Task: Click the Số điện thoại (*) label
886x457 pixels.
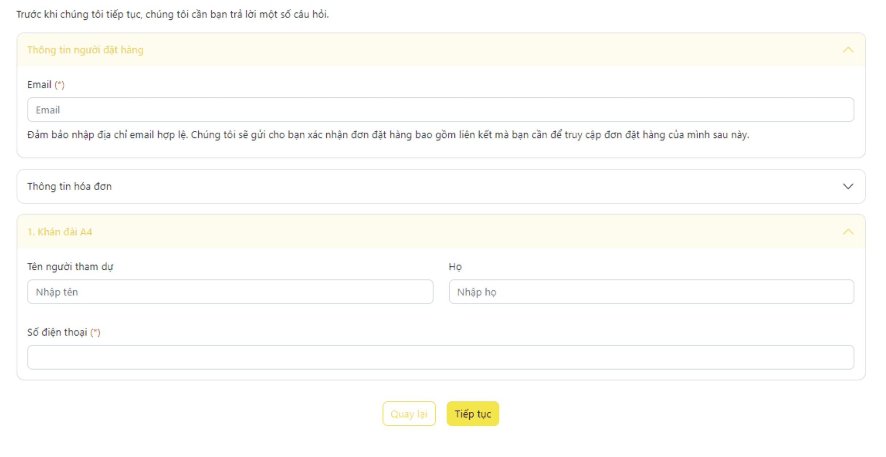Action: tap(64, 332)
